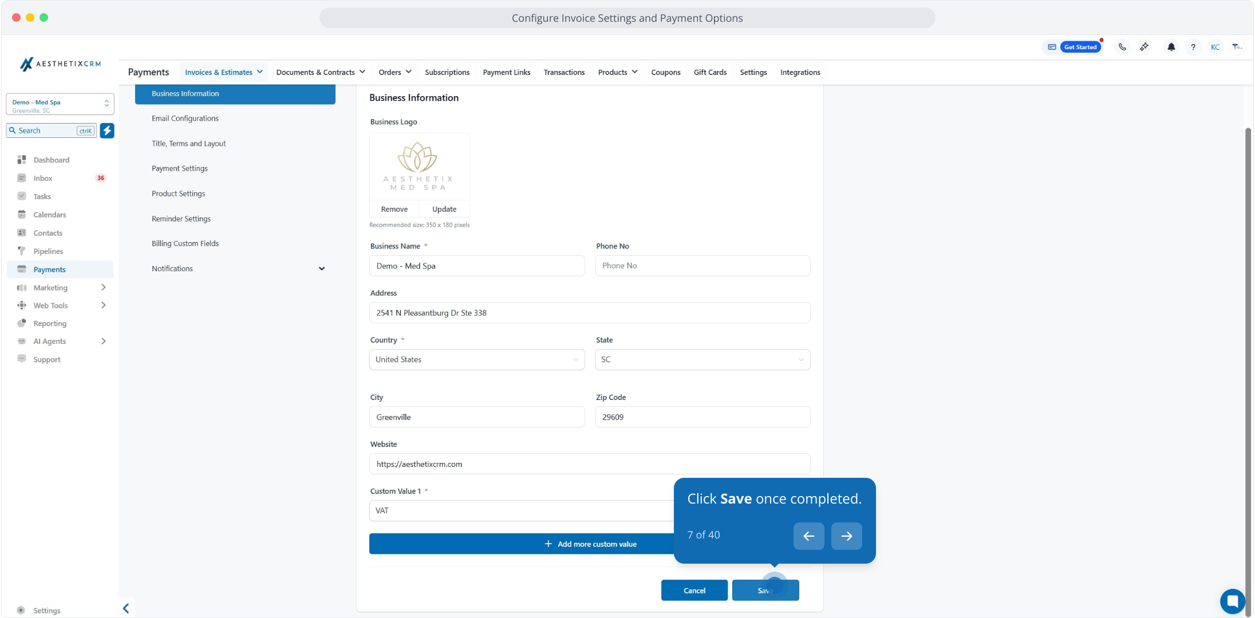Collapse sidebar with left chevron icon
Viewport: 1255px width, 618px height.
126,608
